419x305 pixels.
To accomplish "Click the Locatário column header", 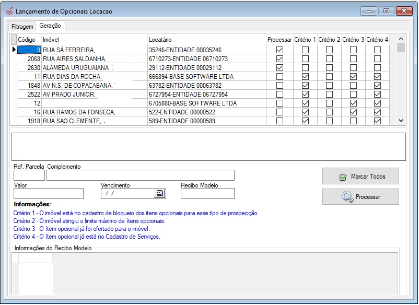I will [160, 40].
